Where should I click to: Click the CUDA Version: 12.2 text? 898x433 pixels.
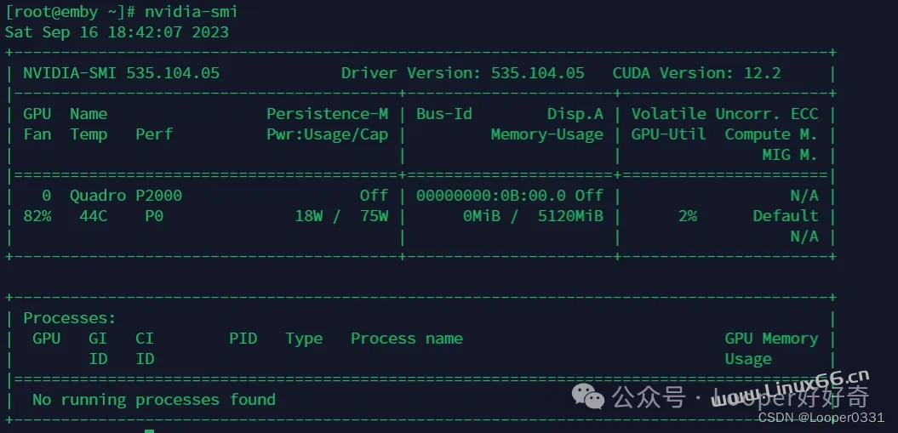click(x=696, y=73)
